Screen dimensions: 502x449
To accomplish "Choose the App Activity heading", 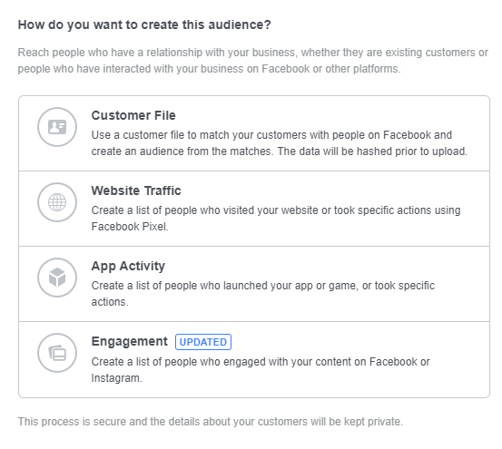I will 128,266.
